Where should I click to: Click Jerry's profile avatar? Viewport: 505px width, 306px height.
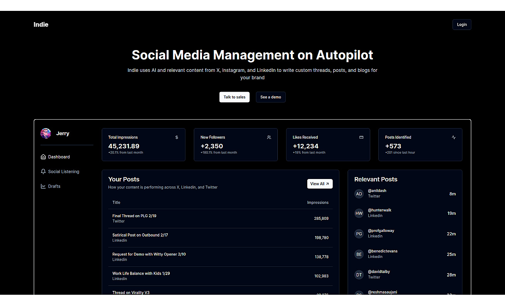[46, 133]
